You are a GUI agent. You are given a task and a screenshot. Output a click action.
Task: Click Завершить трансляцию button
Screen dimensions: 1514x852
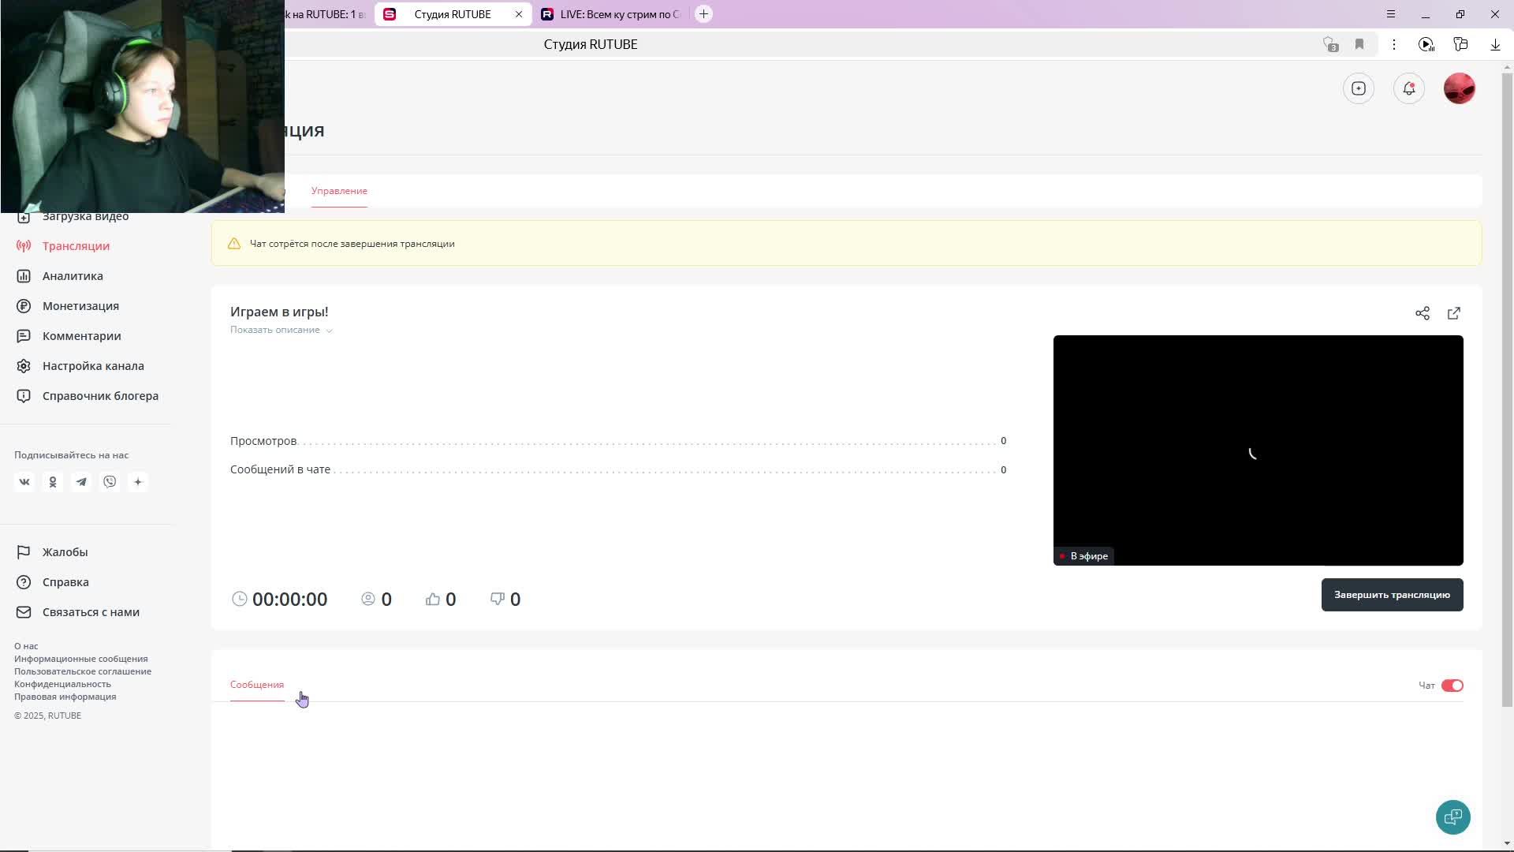[x=1393, y=595]
